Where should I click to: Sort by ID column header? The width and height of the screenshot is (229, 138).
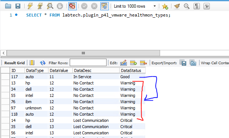17,70
